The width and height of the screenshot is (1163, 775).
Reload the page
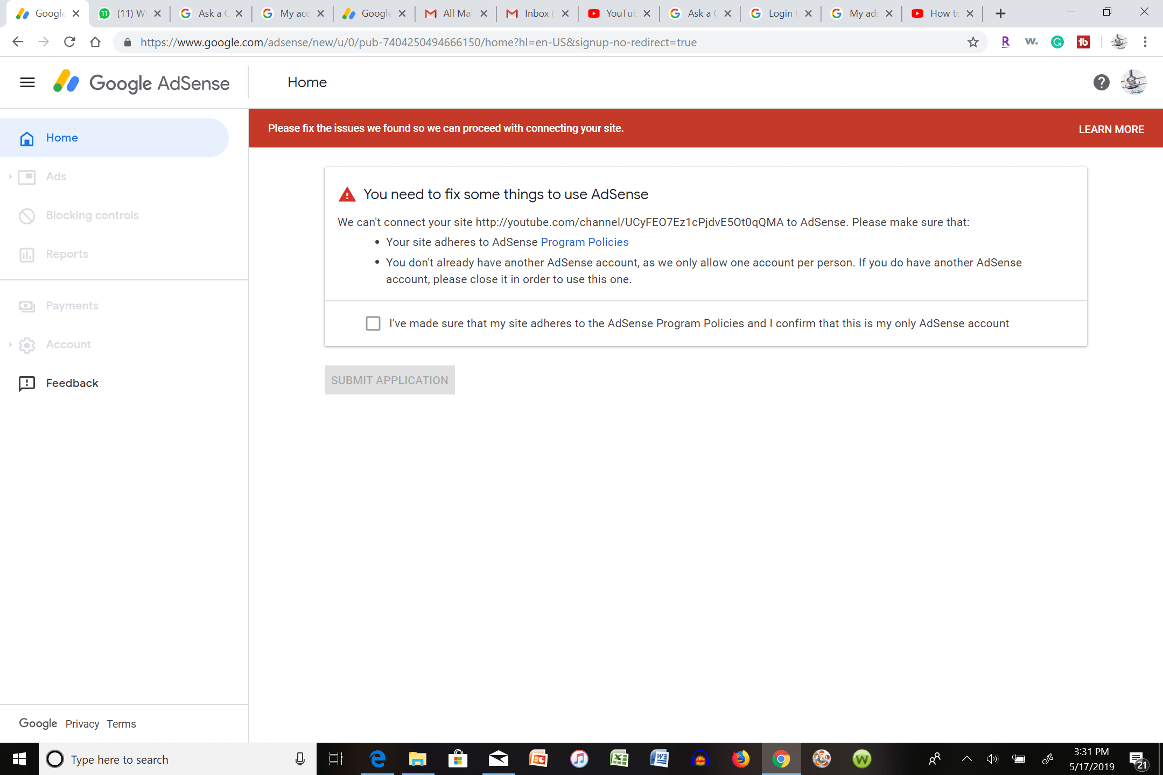(x=69, y=42)
